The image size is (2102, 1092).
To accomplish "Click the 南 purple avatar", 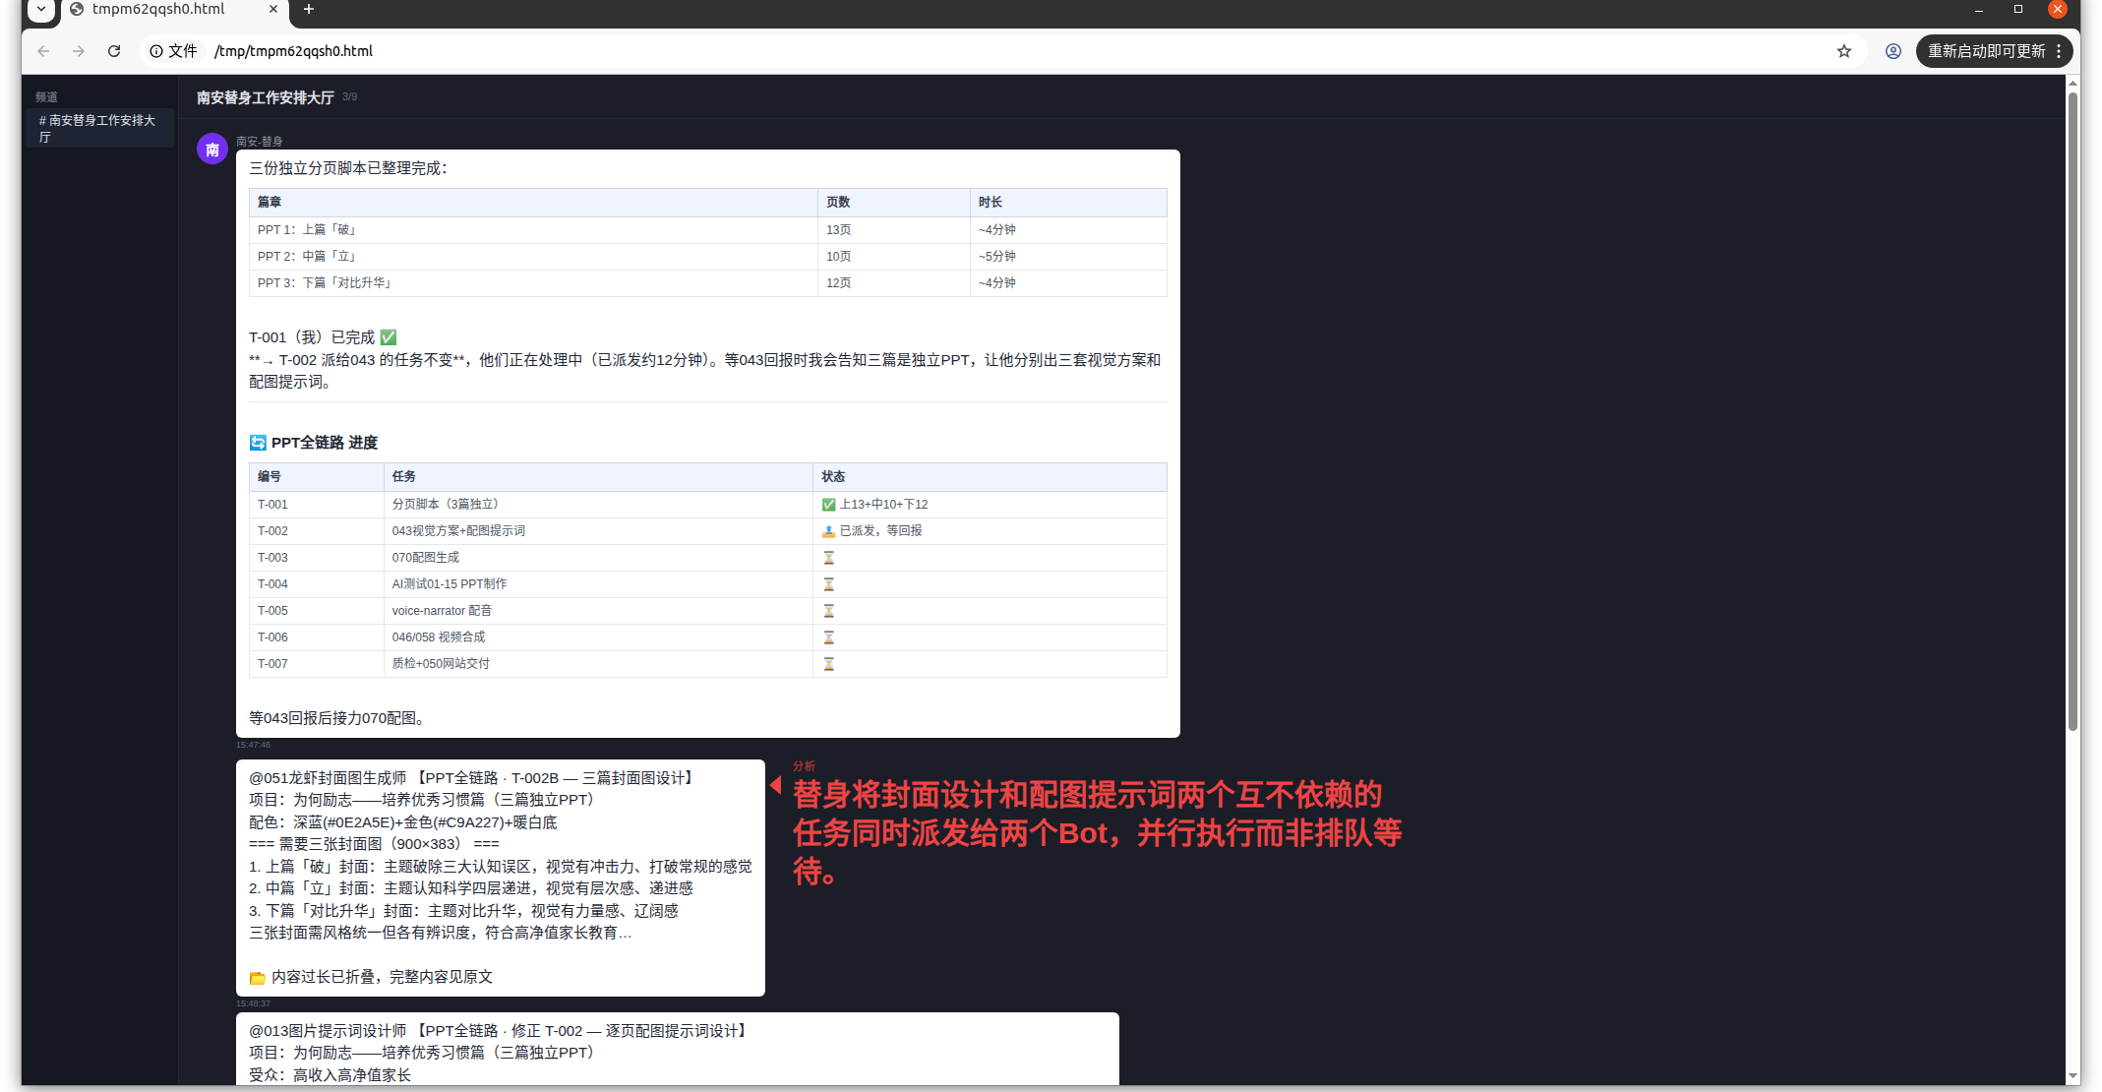I will coord(212,150).
